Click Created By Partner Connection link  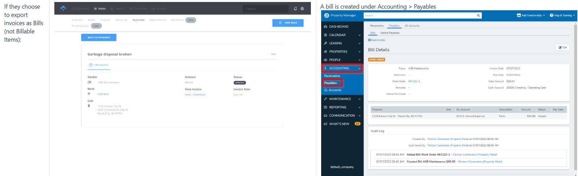coord(448,139)
